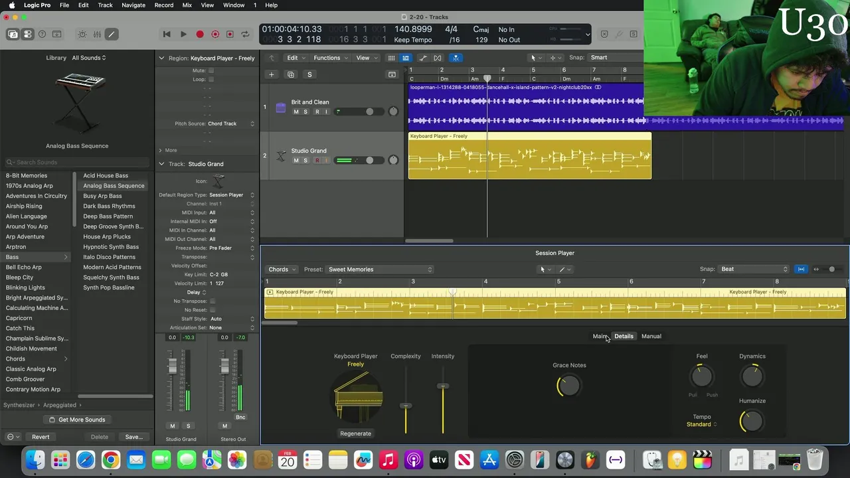Viewport: 850px width, 478px height.
Task: Click the Studio Grand icon in Track inspector
Action: [218, 181]
